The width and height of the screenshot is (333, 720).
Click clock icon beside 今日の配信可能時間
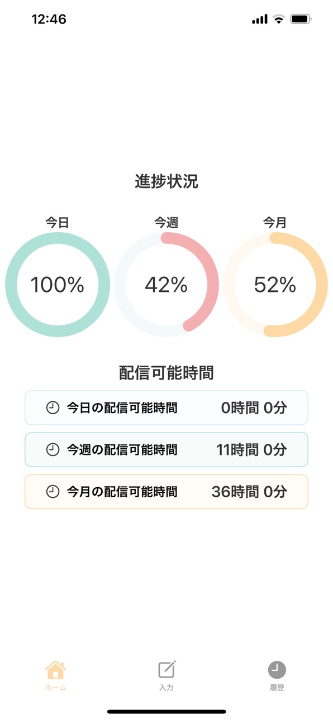coord(53,408)
